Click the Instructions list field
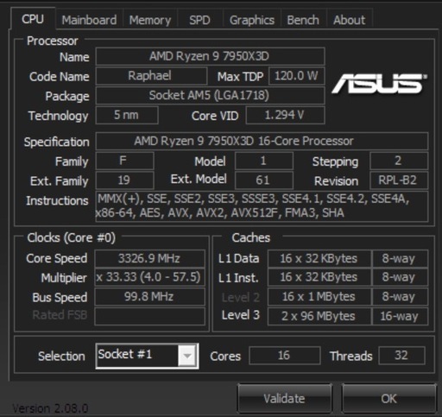The image size is (442, 417). 262,206
